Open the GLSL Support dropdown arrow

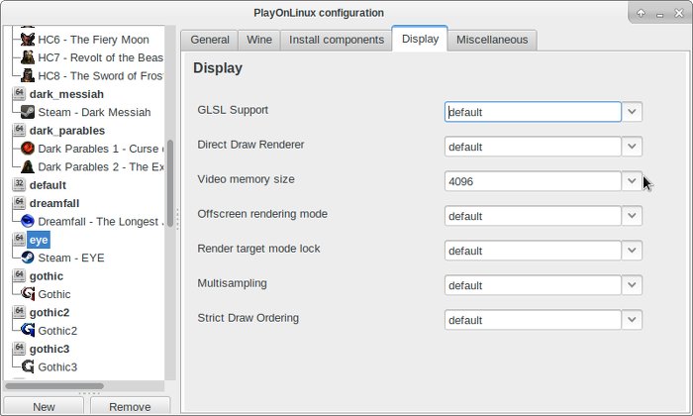(x=632, y=112)
